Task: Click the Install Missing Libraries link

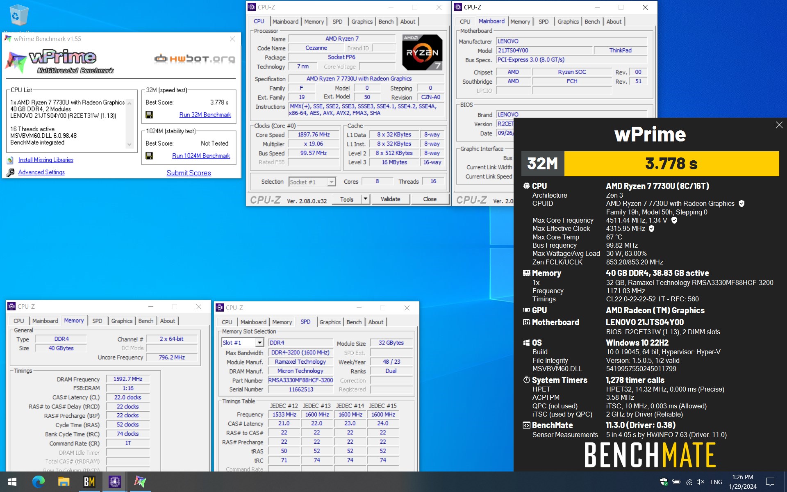Action: (46, 160)
